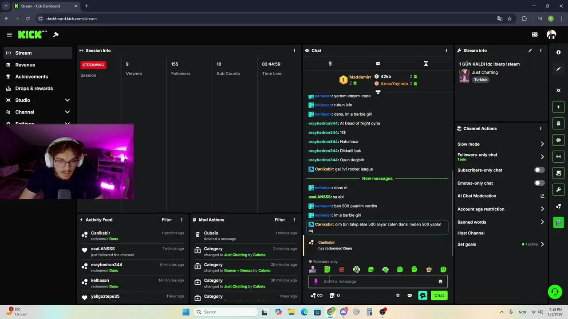Open Session Info three-dot menu
The height and width of the screenshot is (319, 568).
click(x=294, y=51)
